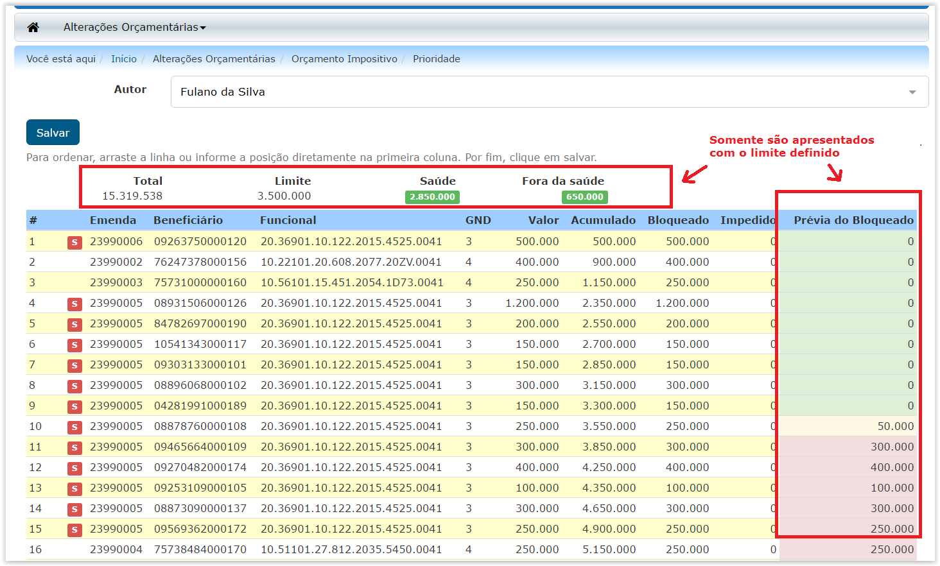Click the home icon in navbar

33,27
